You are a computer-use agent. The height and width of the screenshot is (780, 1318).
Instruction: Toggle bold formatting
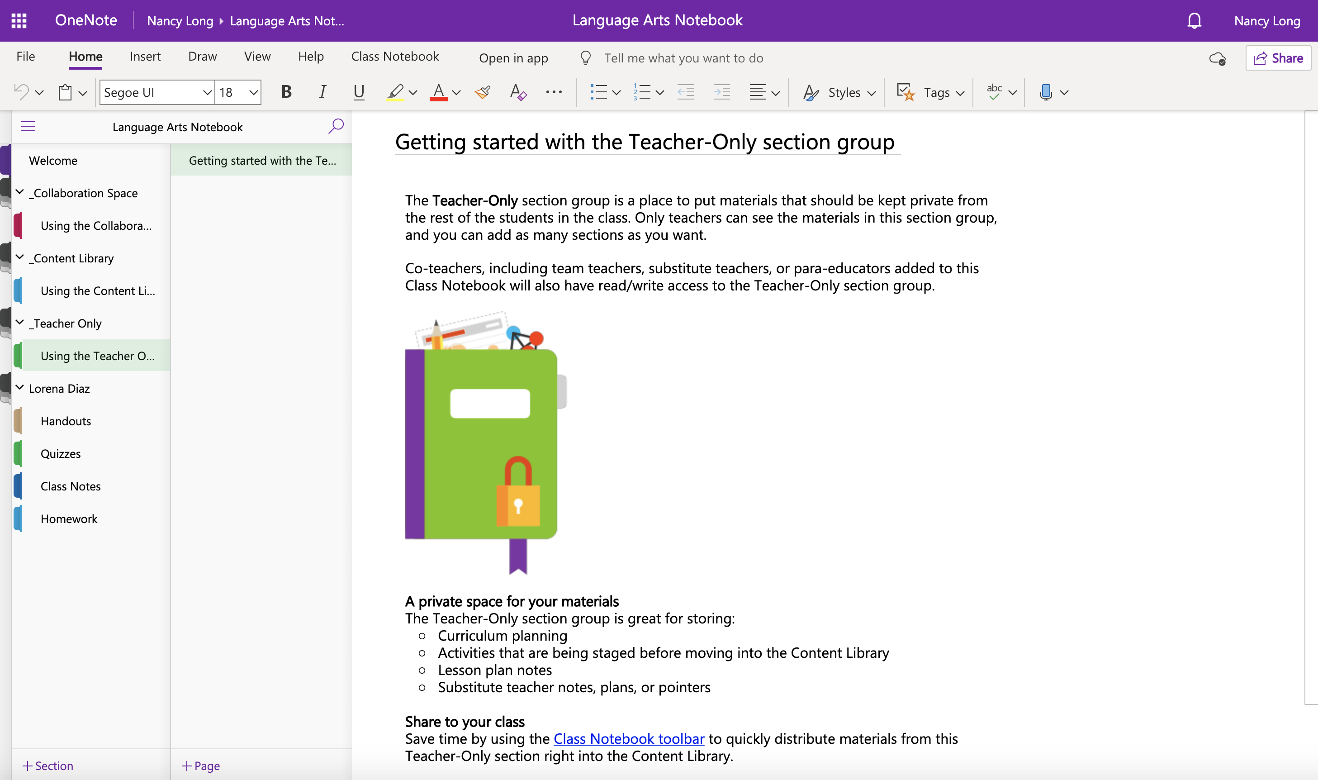click(x=286, y=92)
